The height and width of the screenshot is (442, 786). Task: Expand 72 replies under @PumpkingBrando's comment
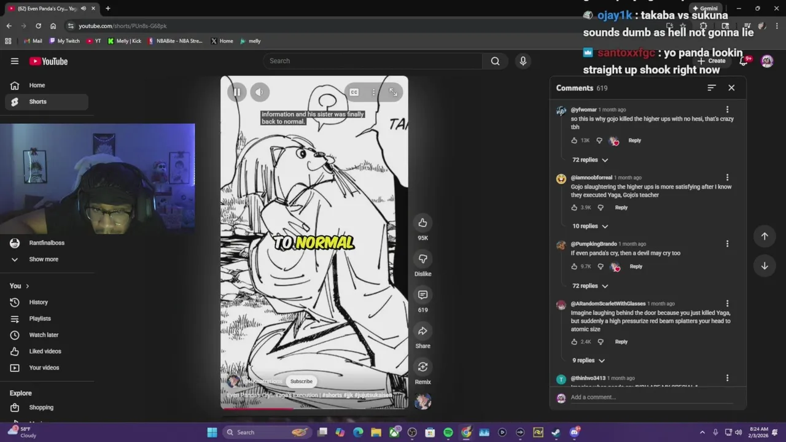point(590,286)
